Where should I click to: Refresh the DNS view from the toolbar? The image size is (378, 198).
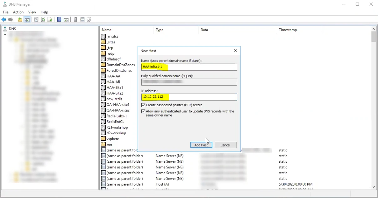point(43,20)
